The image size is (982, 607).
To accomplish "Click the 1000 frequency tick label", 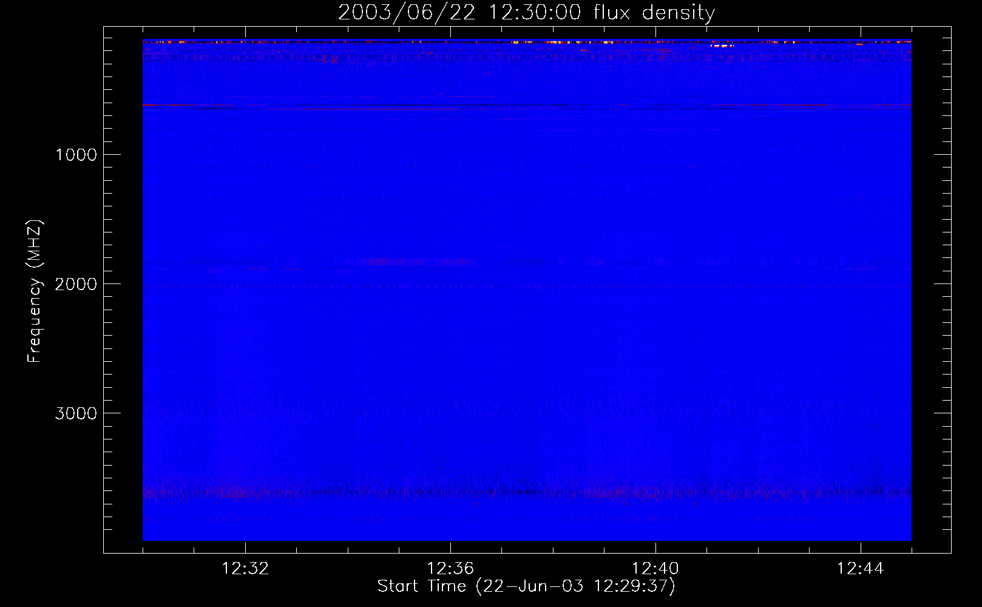I will [76, 155].
